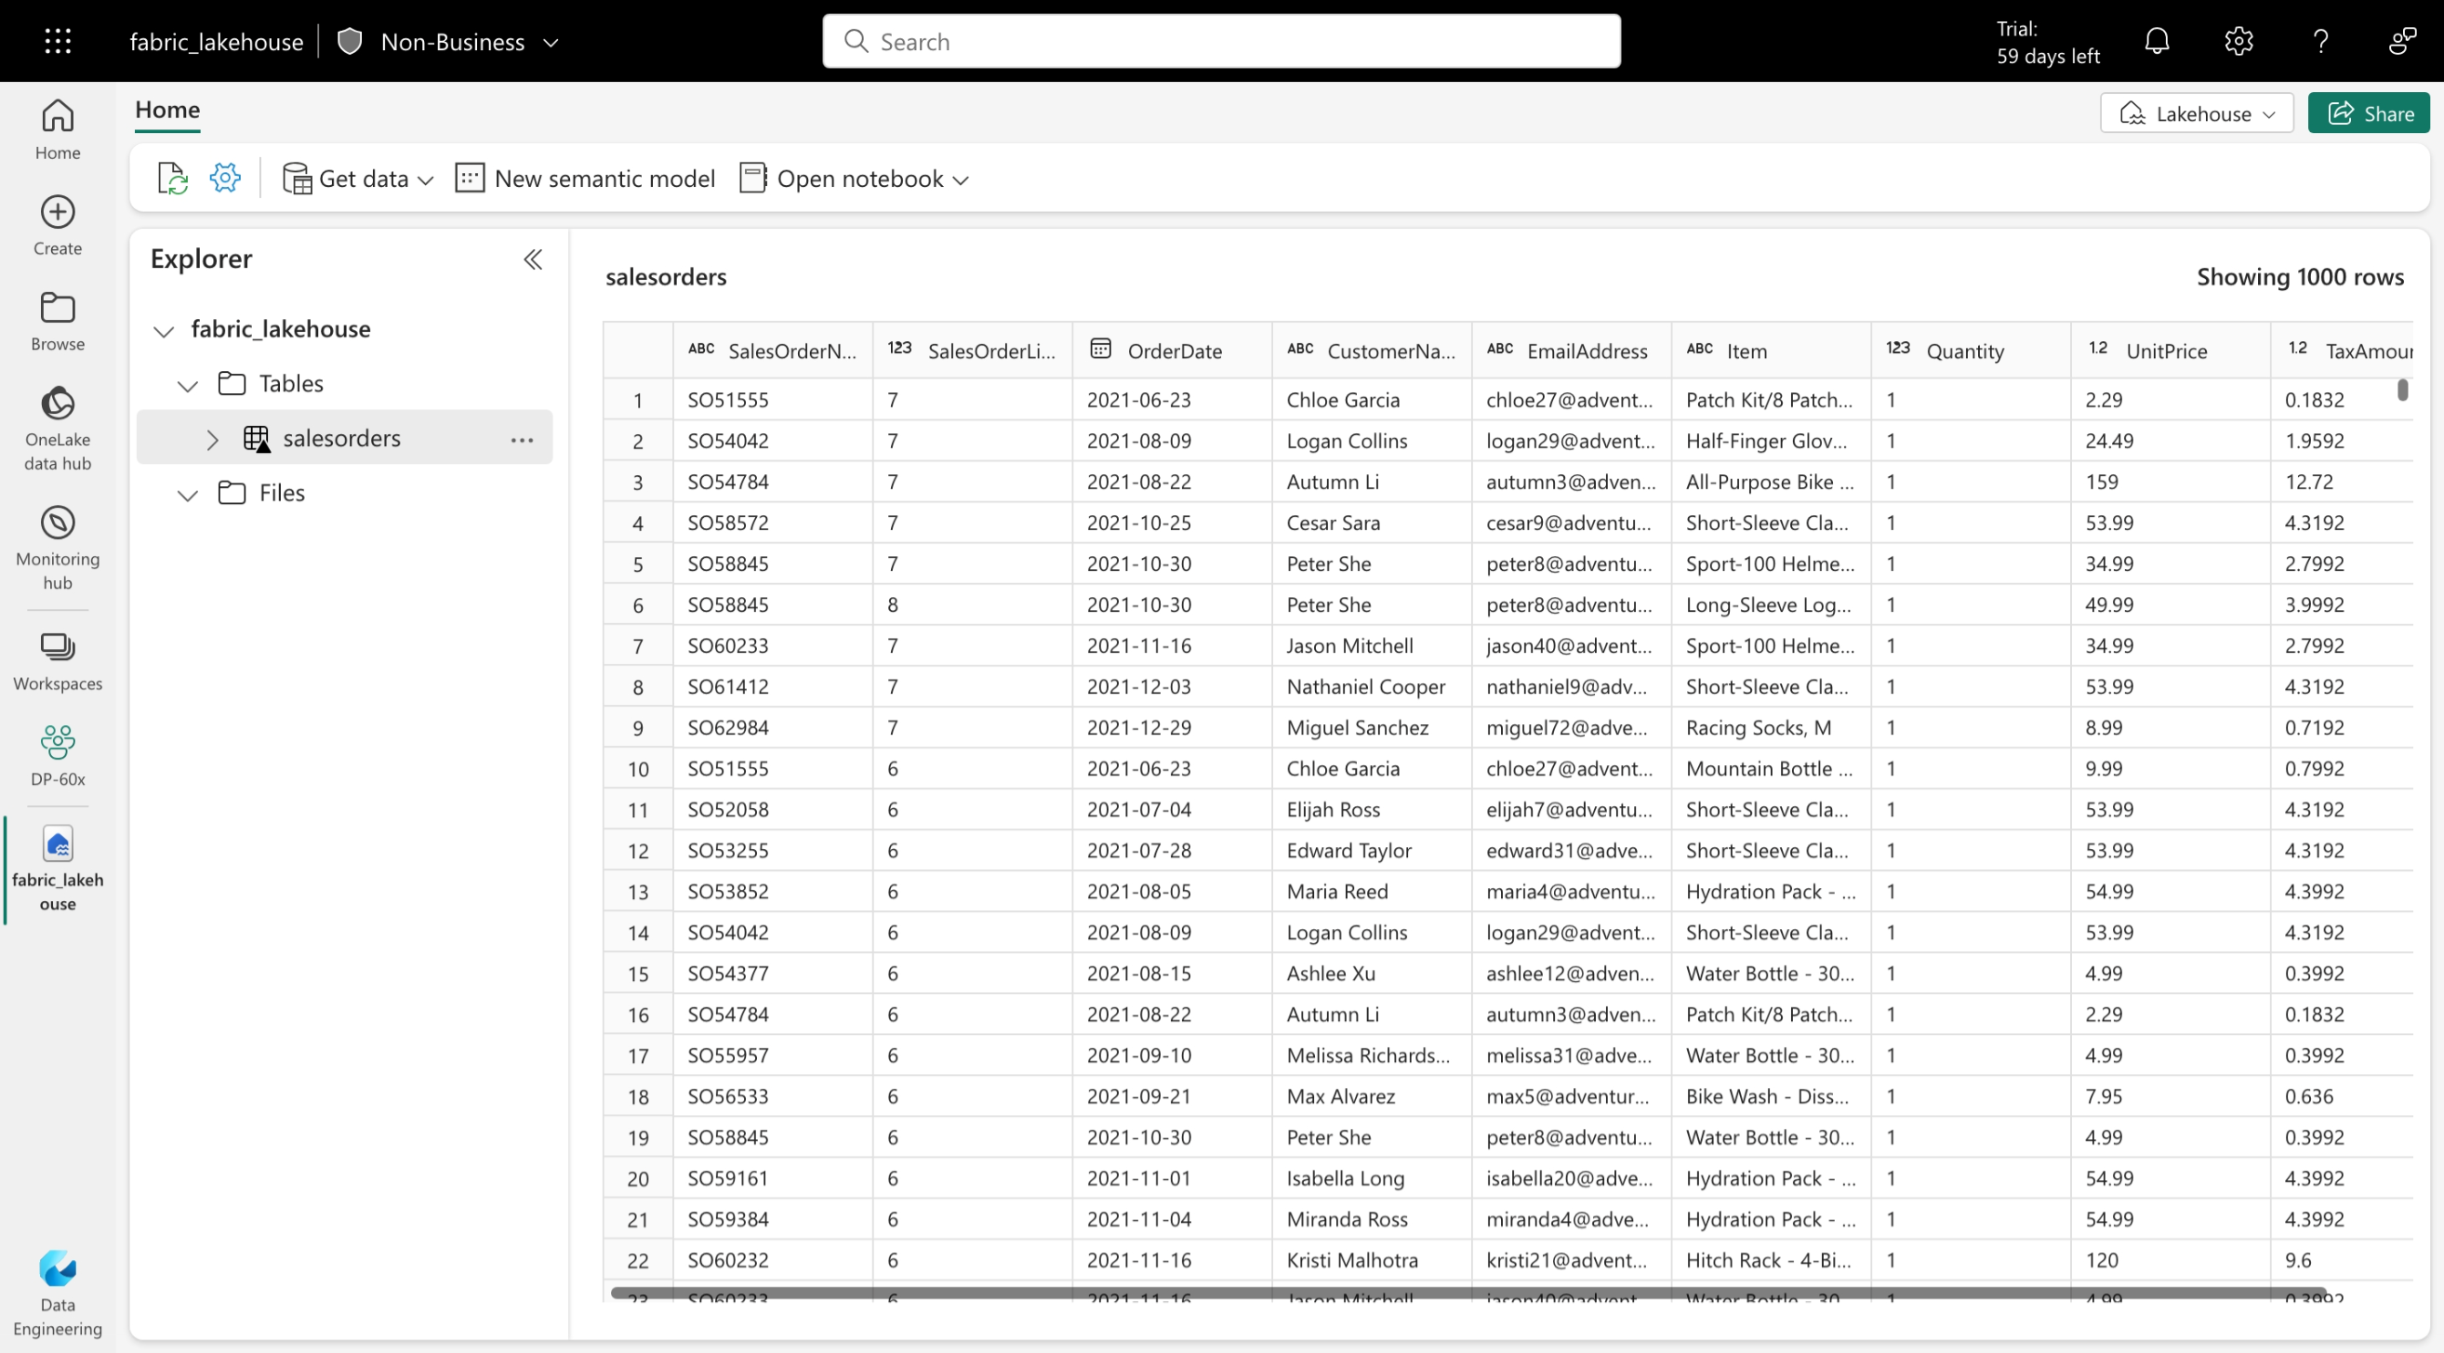Select the Home tab in ribbon
The image size is (2444, 1353).
pyautogui.click(x=168, y=108)
